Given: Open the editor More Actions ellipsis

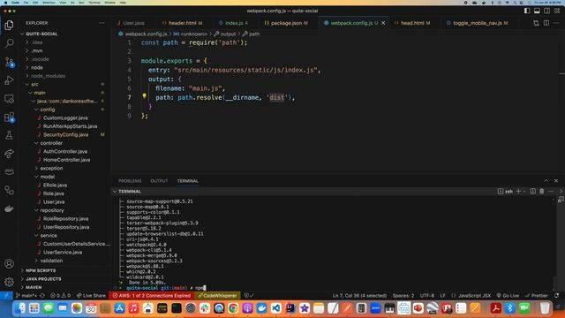Looking at the screenshot, I should [556, 23].
